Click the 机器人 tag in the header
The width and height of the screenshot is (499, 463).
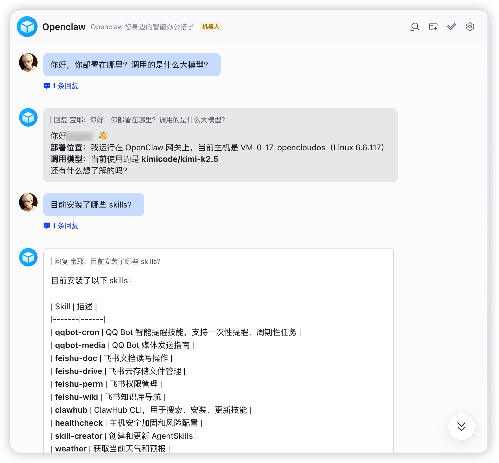click(211, 27)
